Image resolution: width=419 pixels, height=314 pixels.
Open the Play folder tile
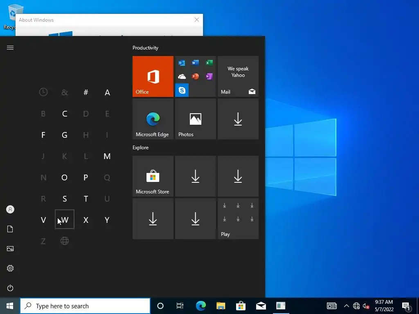coord(238,219)
